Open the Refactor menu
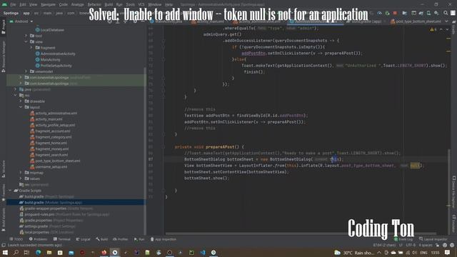Screen dimensions: 457x257 point(94,4)
